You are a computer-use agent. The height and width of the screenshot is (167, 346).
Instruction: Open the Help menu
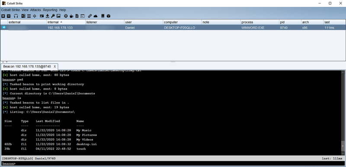(63, 10)
